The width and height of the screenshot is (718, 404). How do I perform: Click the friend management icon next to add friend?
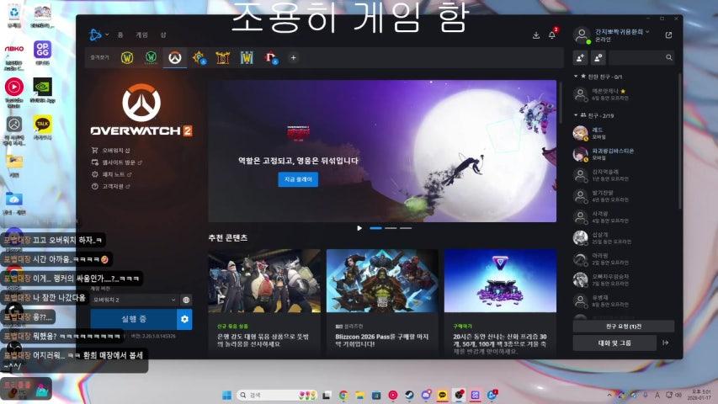598,58
